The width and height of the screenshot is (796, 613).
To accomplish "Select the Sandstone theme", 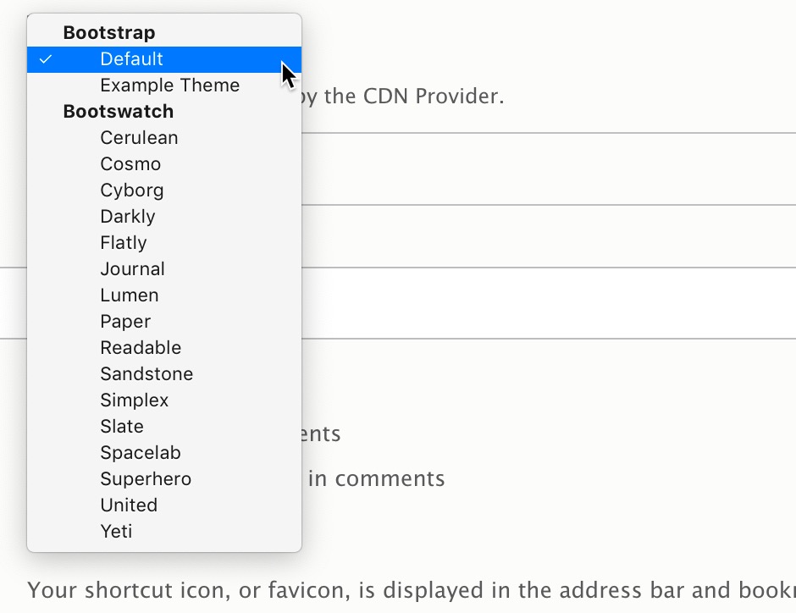I will pyautogui.click(x=146, y=374).
